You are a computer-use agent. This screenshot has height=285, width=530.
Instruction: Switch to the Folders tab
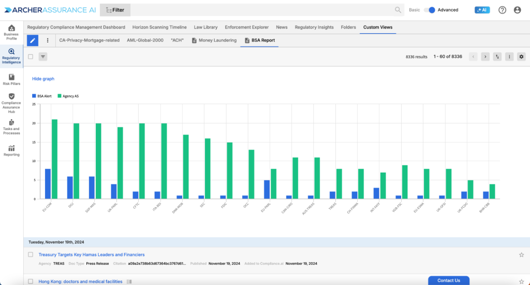point(348,27)
